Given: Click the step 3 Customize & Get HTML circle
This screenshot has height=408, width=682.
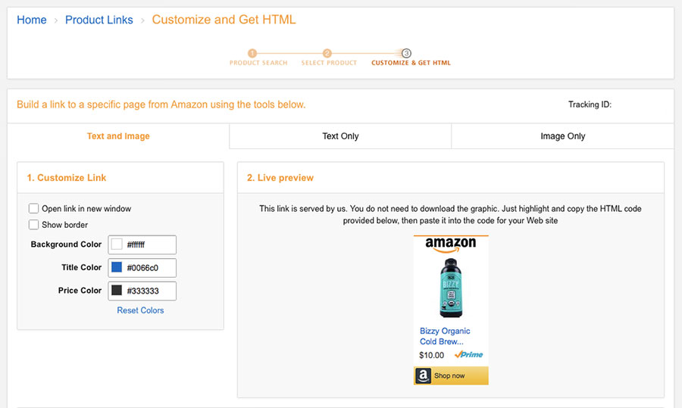Looking at the screenshot, I should click(406, 53).
